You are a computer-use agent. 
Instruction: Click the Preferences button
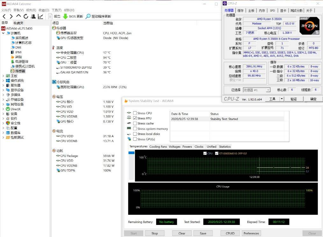click(x=251, y=233)
